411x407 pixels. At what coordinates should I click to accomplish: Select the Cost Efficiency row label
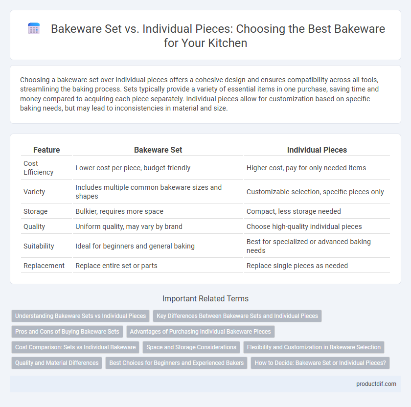[38, 168]
